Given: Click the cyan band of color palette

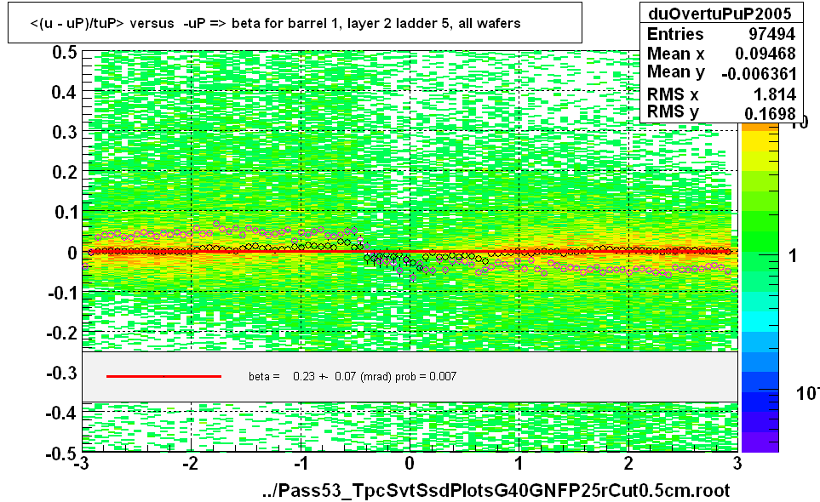Looking at the screenshot, I should pos(760,322).
